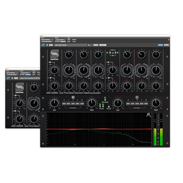Select the A settings bank
Screen dimensions: 183x183
coord(95,45)
